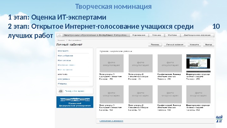This screenshot has width=227, height=128.
Task: Open Моя почта in sidebar
Action: 62,74
